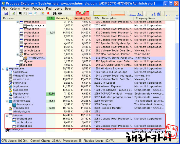Screen dimensions: 180x144
Task: Click 'Processes: 38' in status bar
Action: click(x=72, y=141)
